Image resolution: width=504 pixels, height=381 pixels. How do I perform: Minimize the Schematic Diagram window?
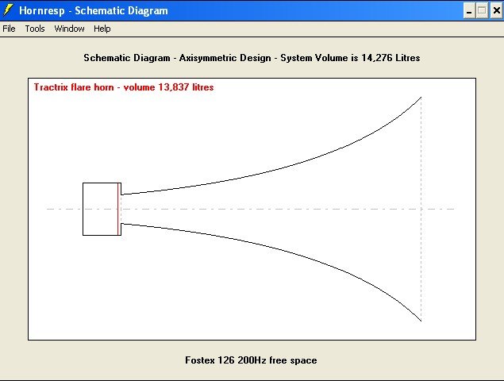468,10
